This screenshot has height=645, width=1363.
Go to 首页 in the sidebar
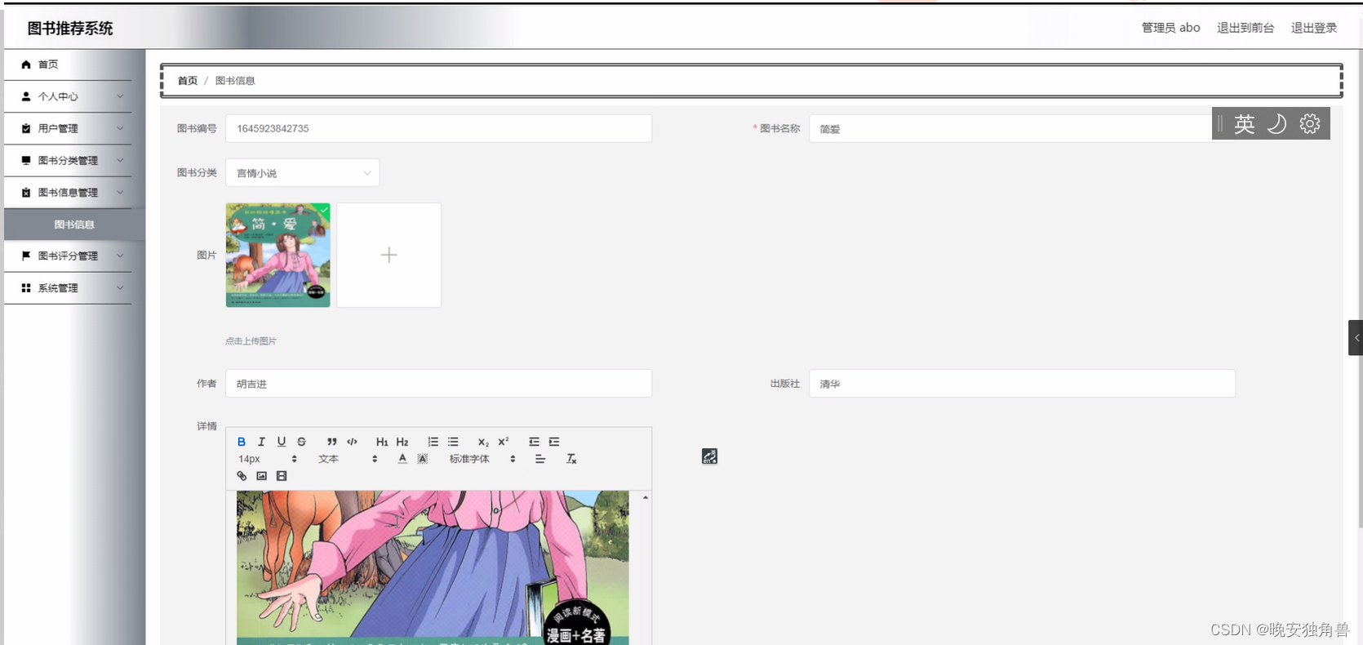[x=68, y=64]
